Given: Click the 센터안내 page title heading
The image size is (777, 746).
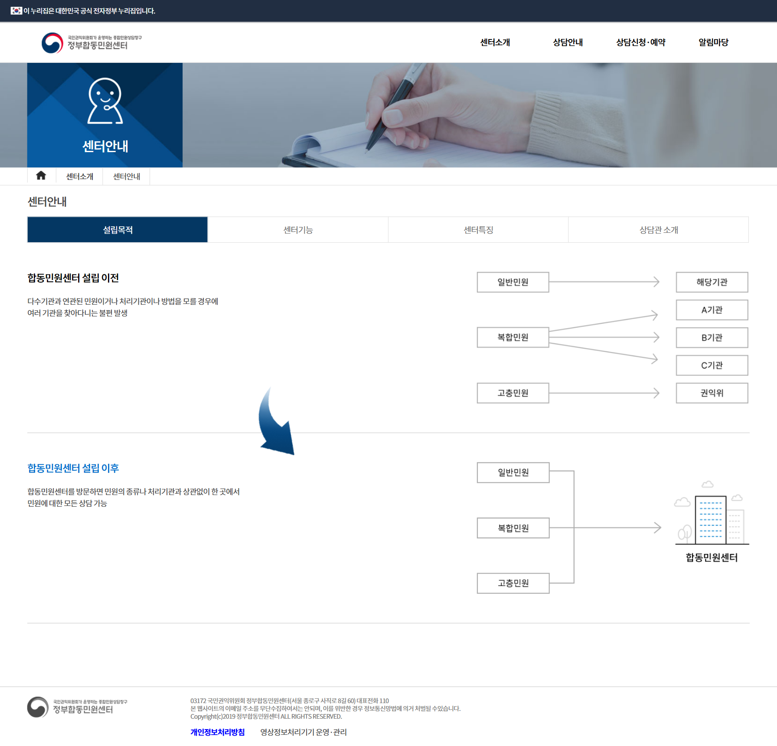Looking at the screenshot, I should click(x=47, y=202).
